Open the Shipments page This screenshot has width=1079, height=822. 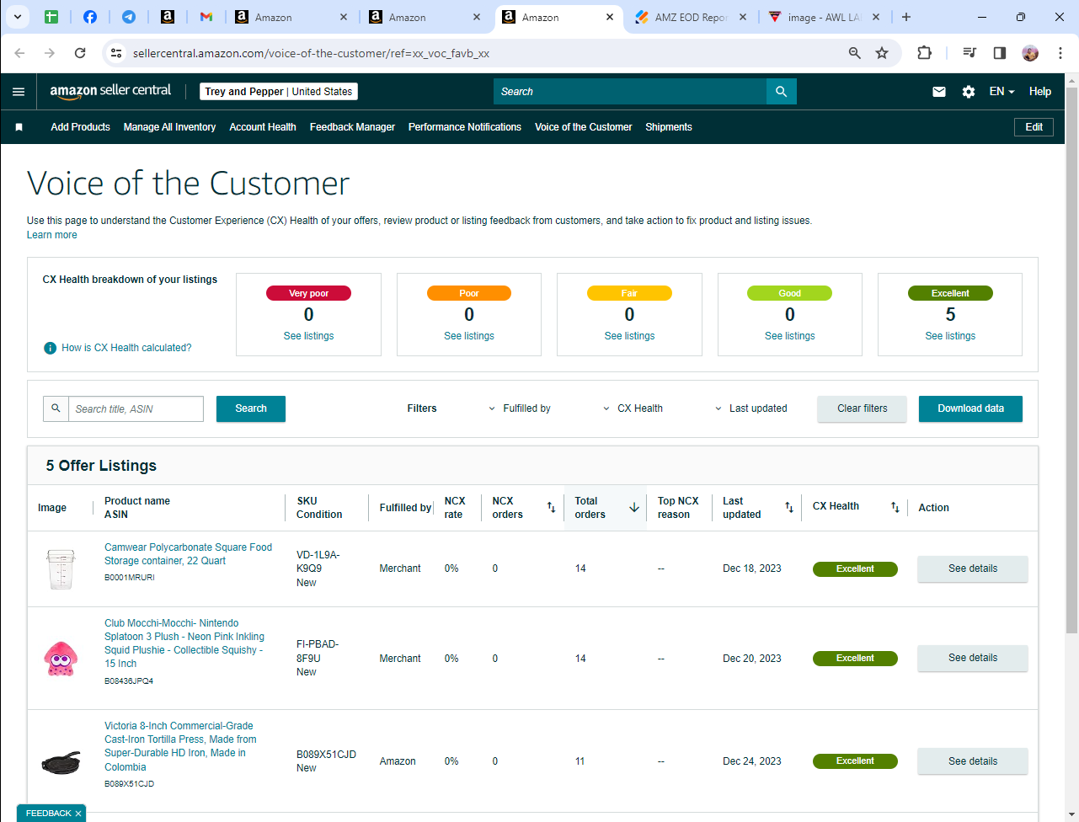669,127
